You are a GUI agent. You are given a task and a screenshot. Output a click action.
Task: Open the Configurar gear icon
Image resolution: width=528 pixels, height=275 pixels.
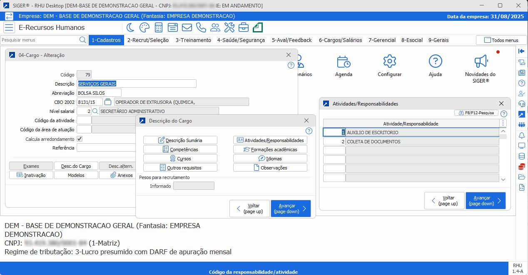pos(389,62)
